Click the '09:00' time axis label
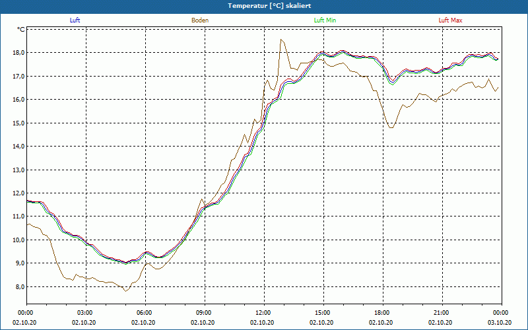Image resolution: width=528 pixels, height=330 pixels. 205,313
